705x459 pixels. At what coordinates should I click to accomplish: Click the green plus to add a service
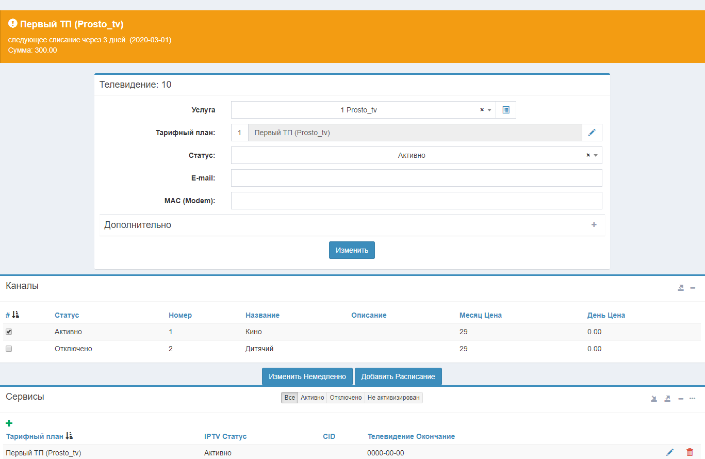coord(9,423)
